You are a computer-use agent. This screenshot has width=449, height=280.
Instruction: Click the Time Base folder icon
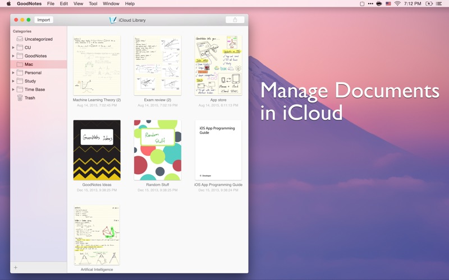(20, 89)
